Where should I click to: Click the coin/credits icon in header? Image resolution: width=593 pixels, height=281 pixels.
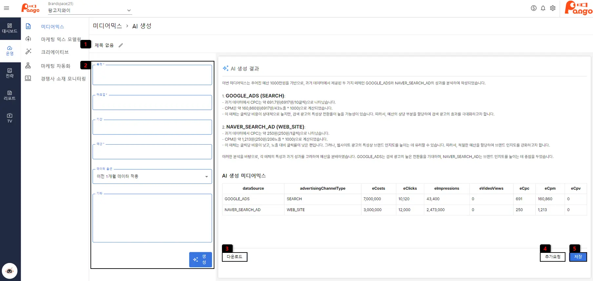coord(534,8)
